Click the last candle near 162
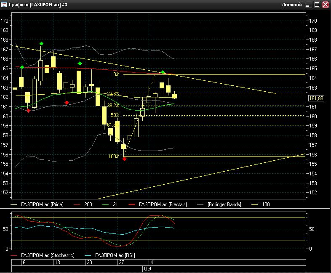This screenshot has height=273, width=331. coord(174,96)
